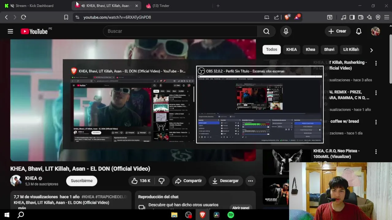Open the Brave Rewards triangle icon
Viewport: 392px width, 220px height.
click(297, 17)
